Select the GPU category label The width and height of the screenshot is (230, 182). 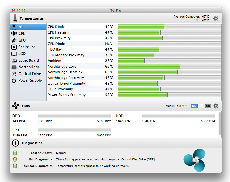click(22, 40)
